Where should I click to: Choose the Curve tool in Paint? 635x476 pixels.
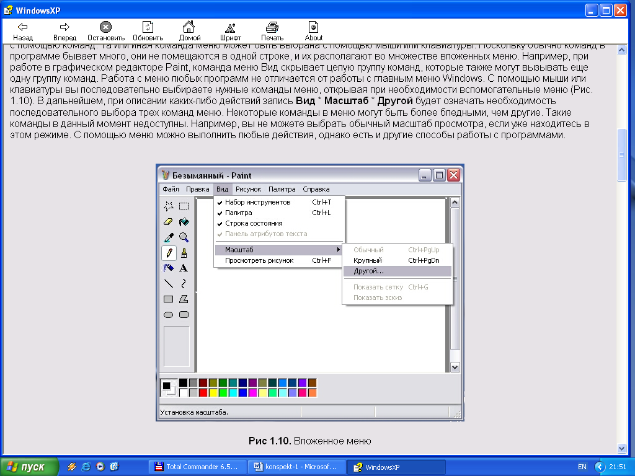click(x=184, y=283)
